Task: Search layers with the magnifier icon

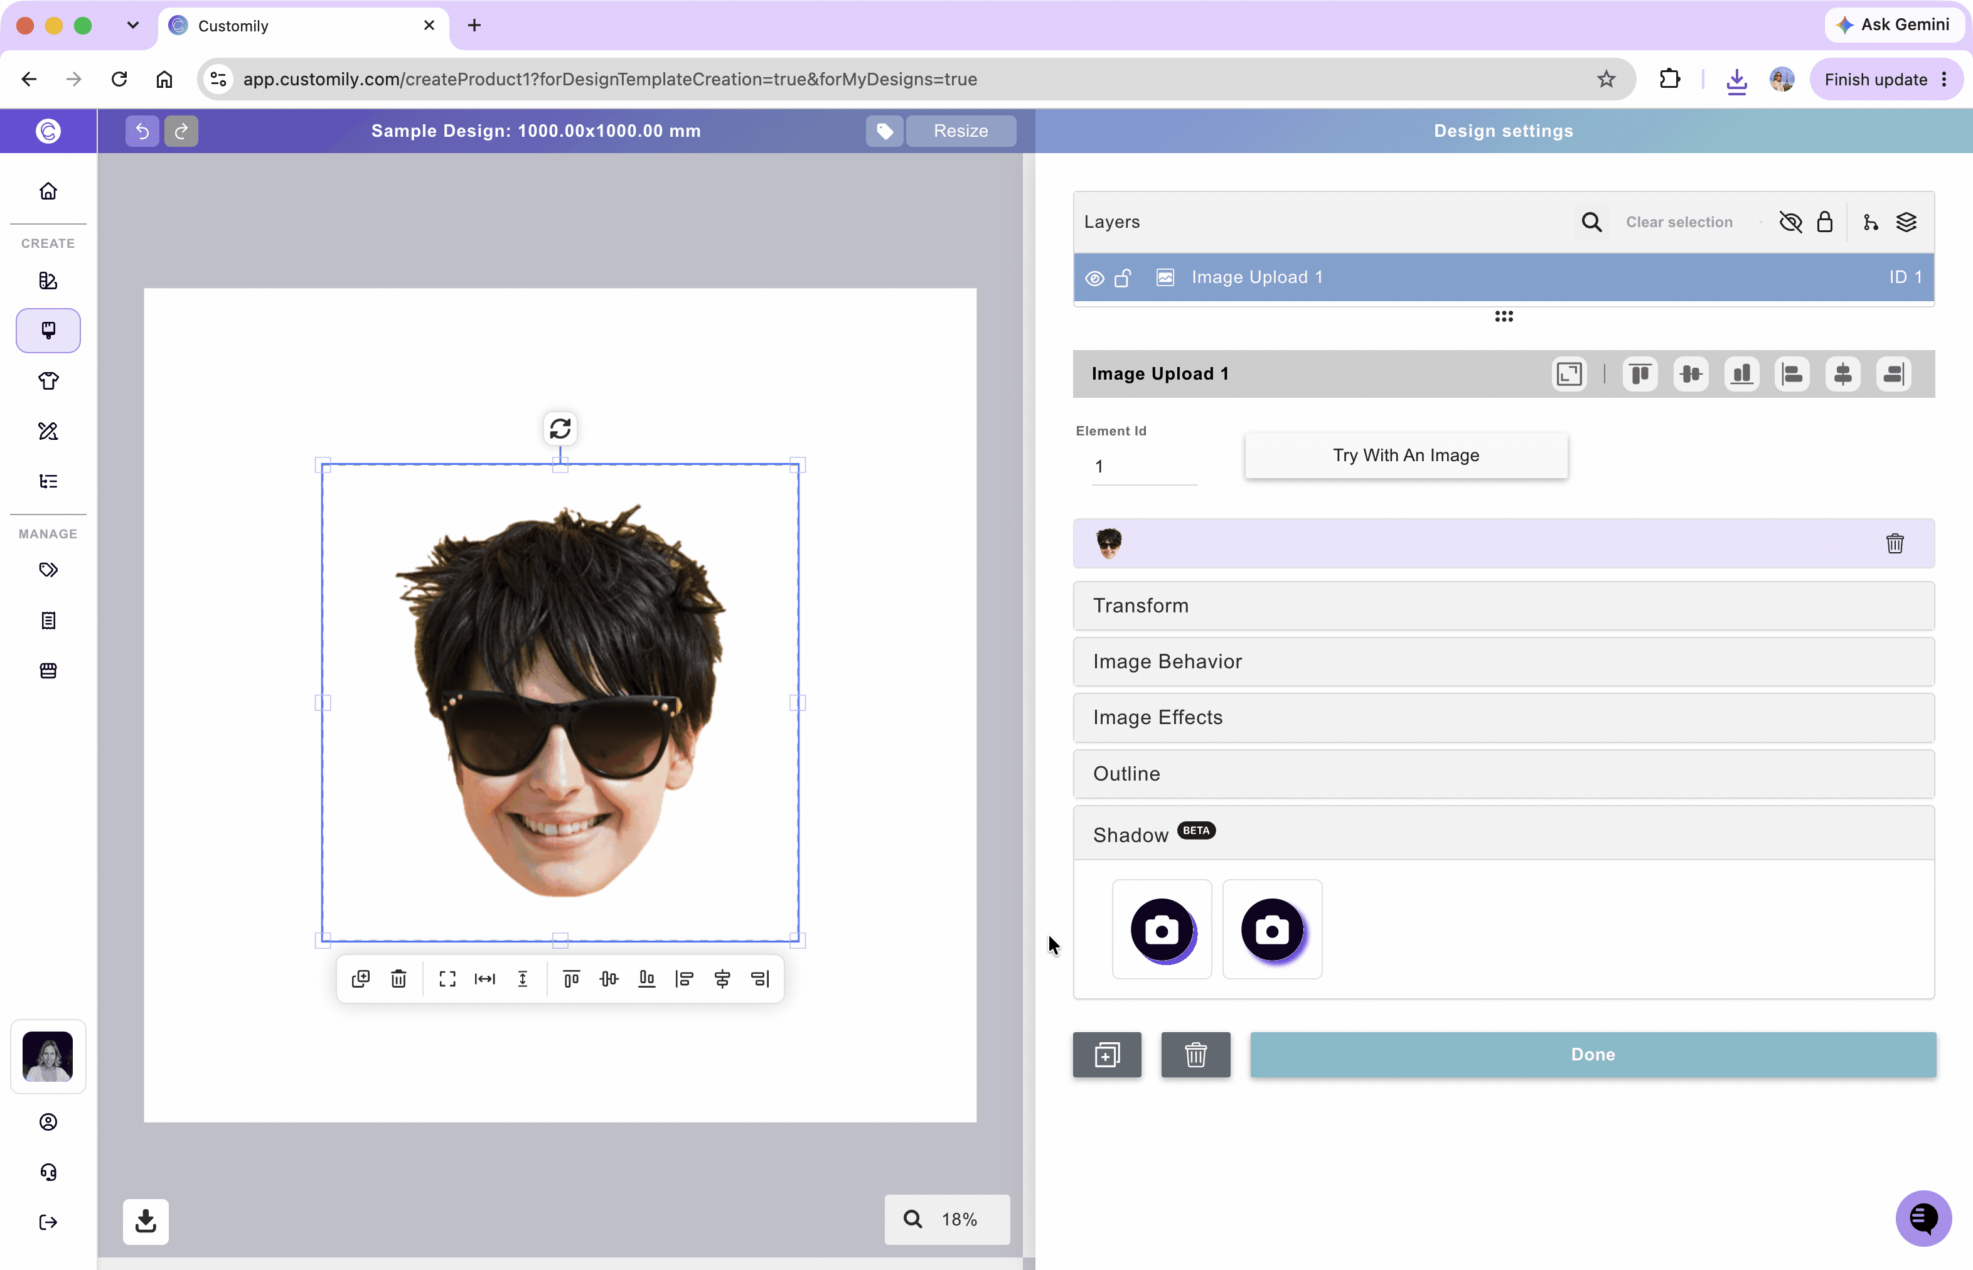Action: (x=1591, y=222)
